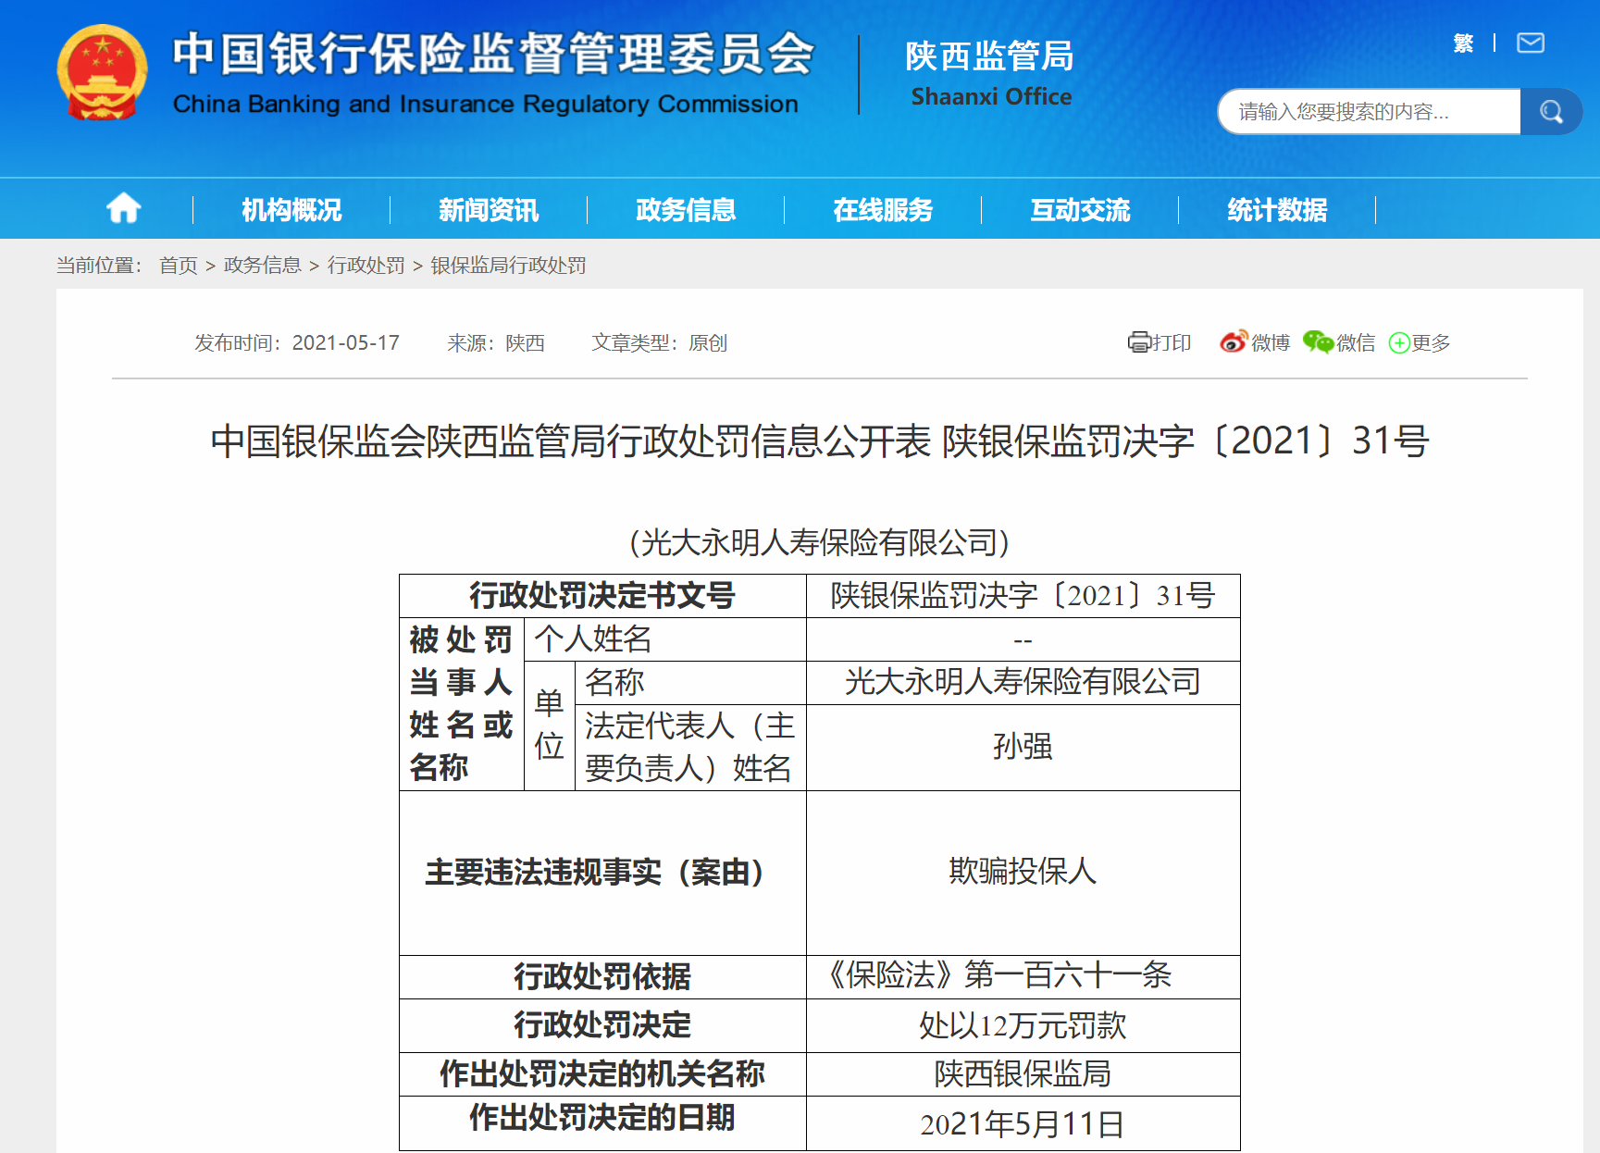The width and height of the screenshot is (1600, 1153).
Task: Click the 打印 print label
Action: click(x=1172, y=343)
